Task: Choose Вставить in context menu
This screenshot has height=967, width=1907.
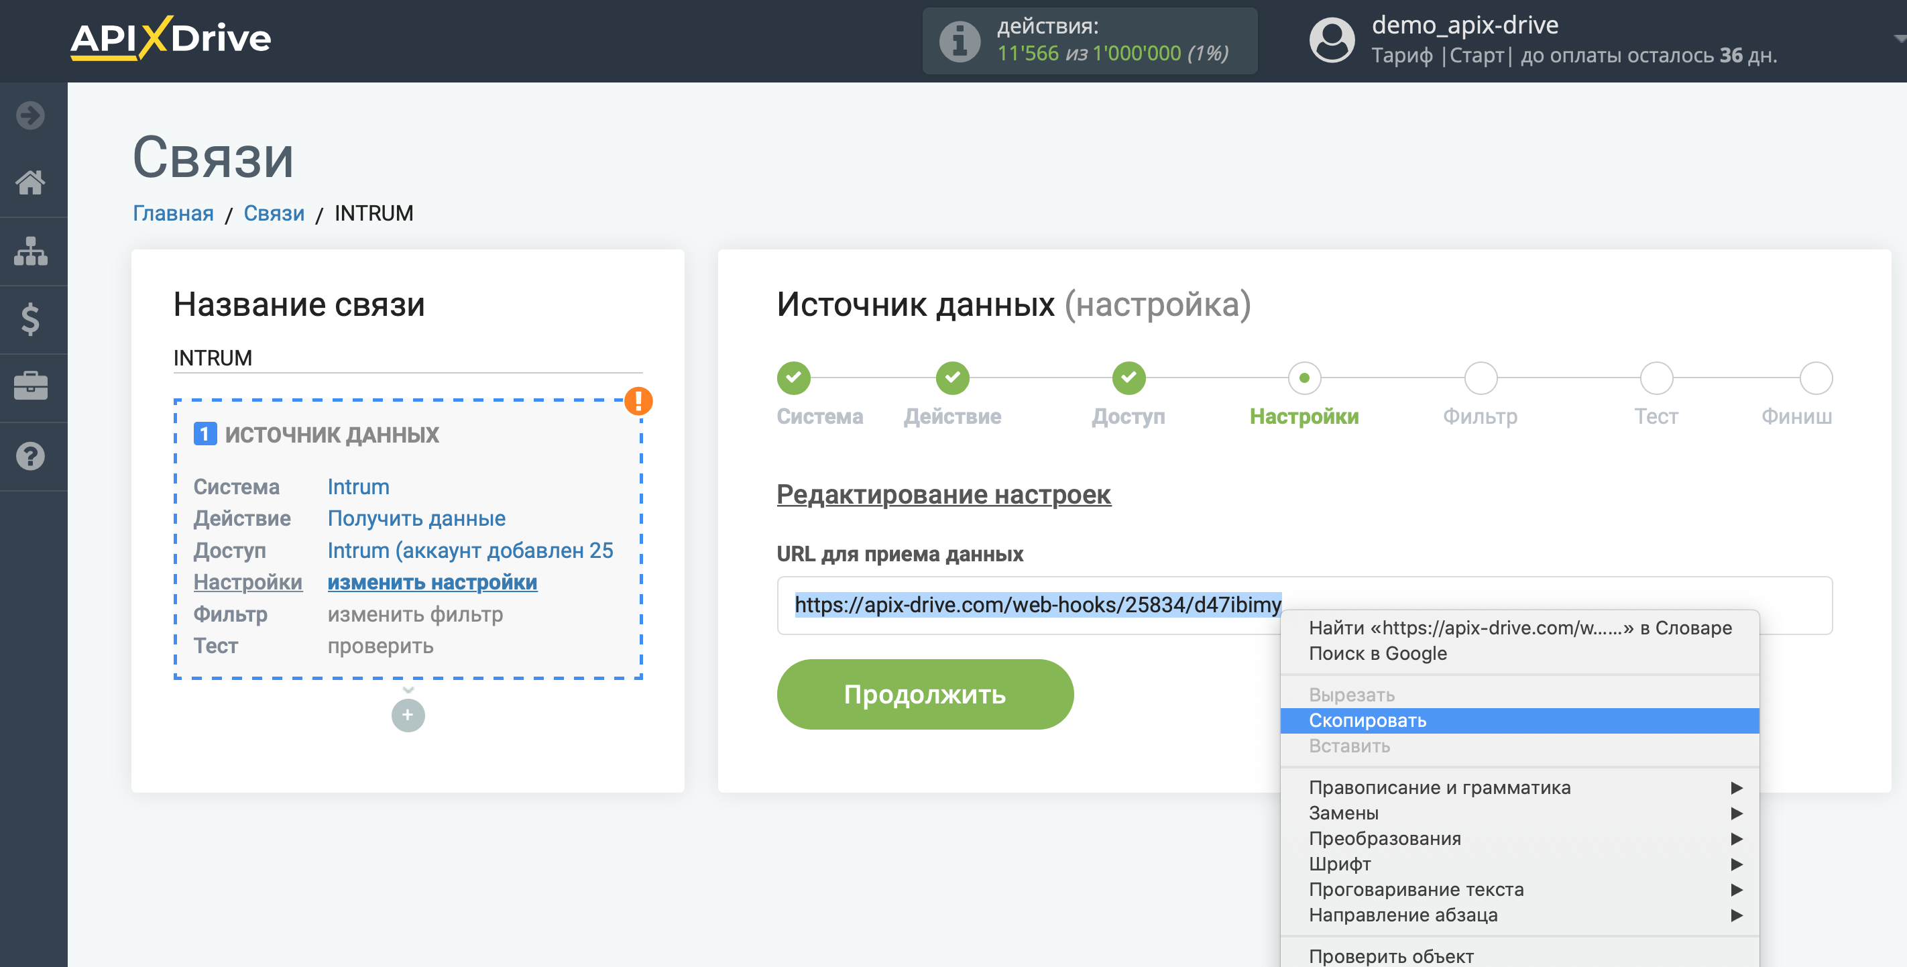Action: [x=1519, y=746]
